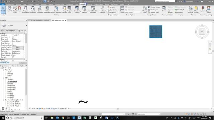214x120 pixels.
Task: Click the horizontal view scrollbar thumb
Action: (x=118, y=109)
